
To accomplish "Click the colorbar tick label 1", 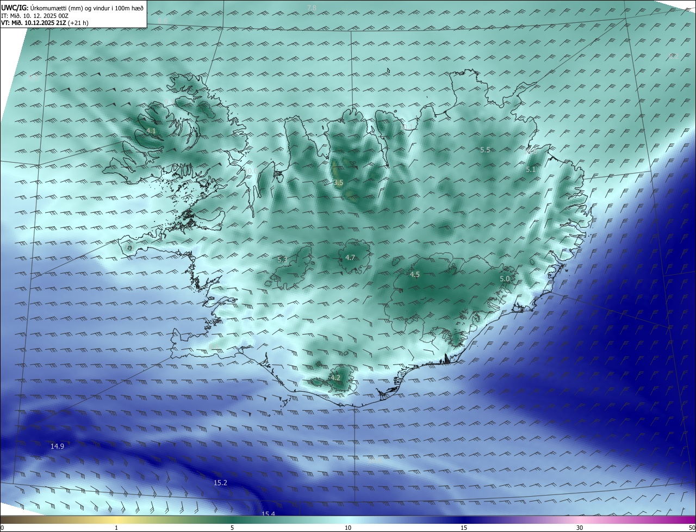I will [116, 528].
